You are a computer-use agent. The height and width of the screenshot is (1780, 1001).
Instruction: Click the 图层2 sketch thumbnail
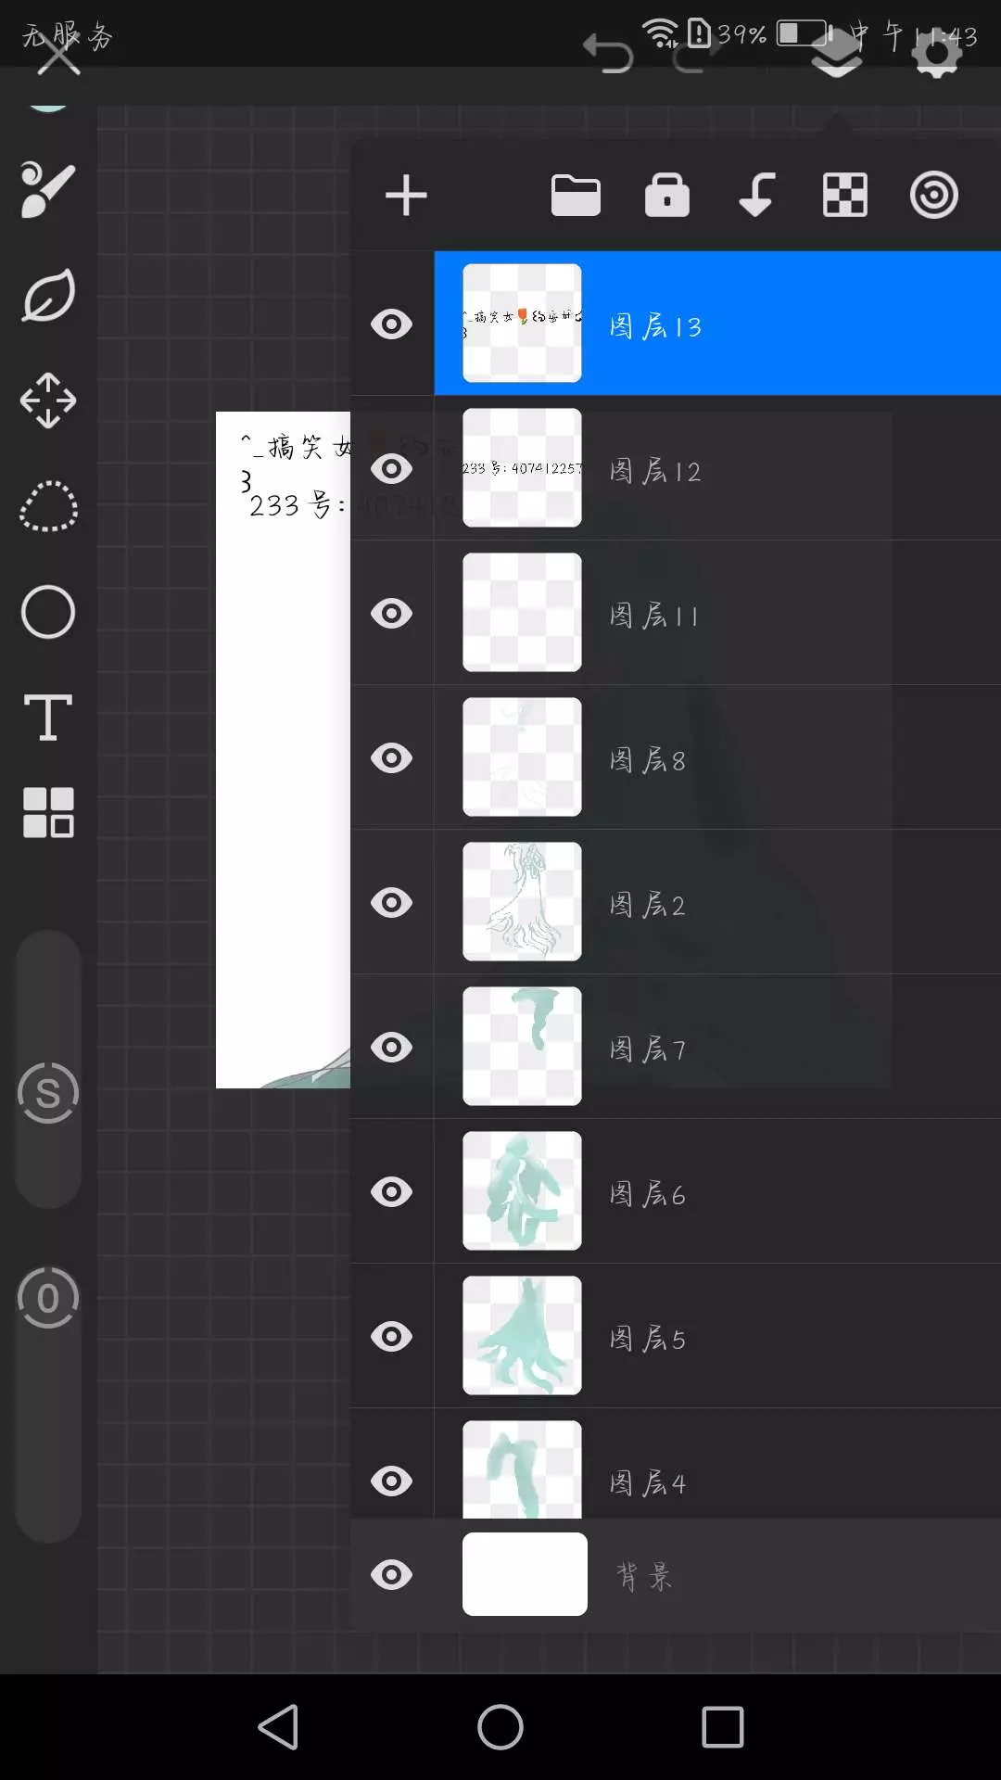click(522, 901)
